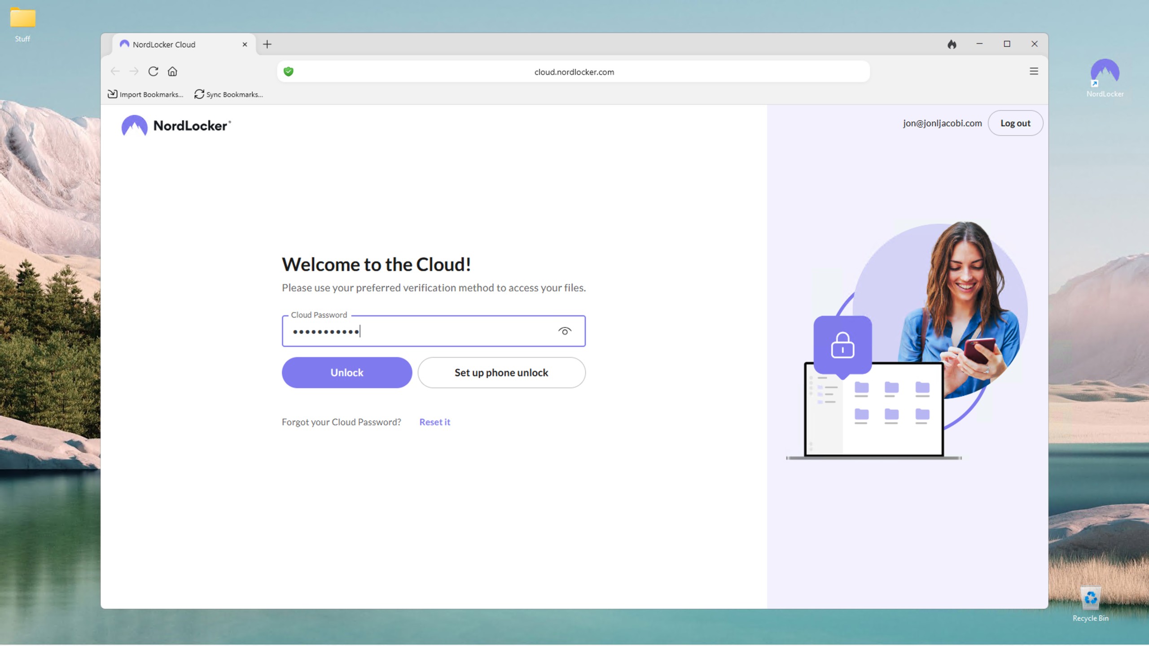This screenshot has height=646, width=1149.
Task: Click Sync Bookmarks in bookmarks bar
Action: (229, 94)
